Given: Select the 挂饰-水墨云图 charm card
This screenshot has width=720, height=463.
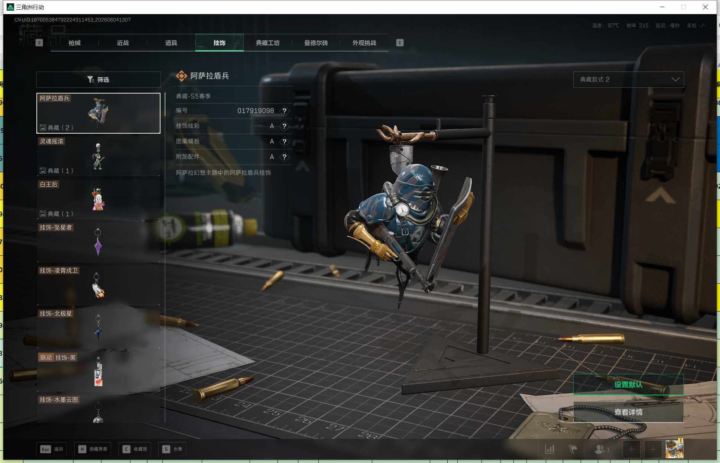Looking at the screenshot, I should click(x=98, y=409).
